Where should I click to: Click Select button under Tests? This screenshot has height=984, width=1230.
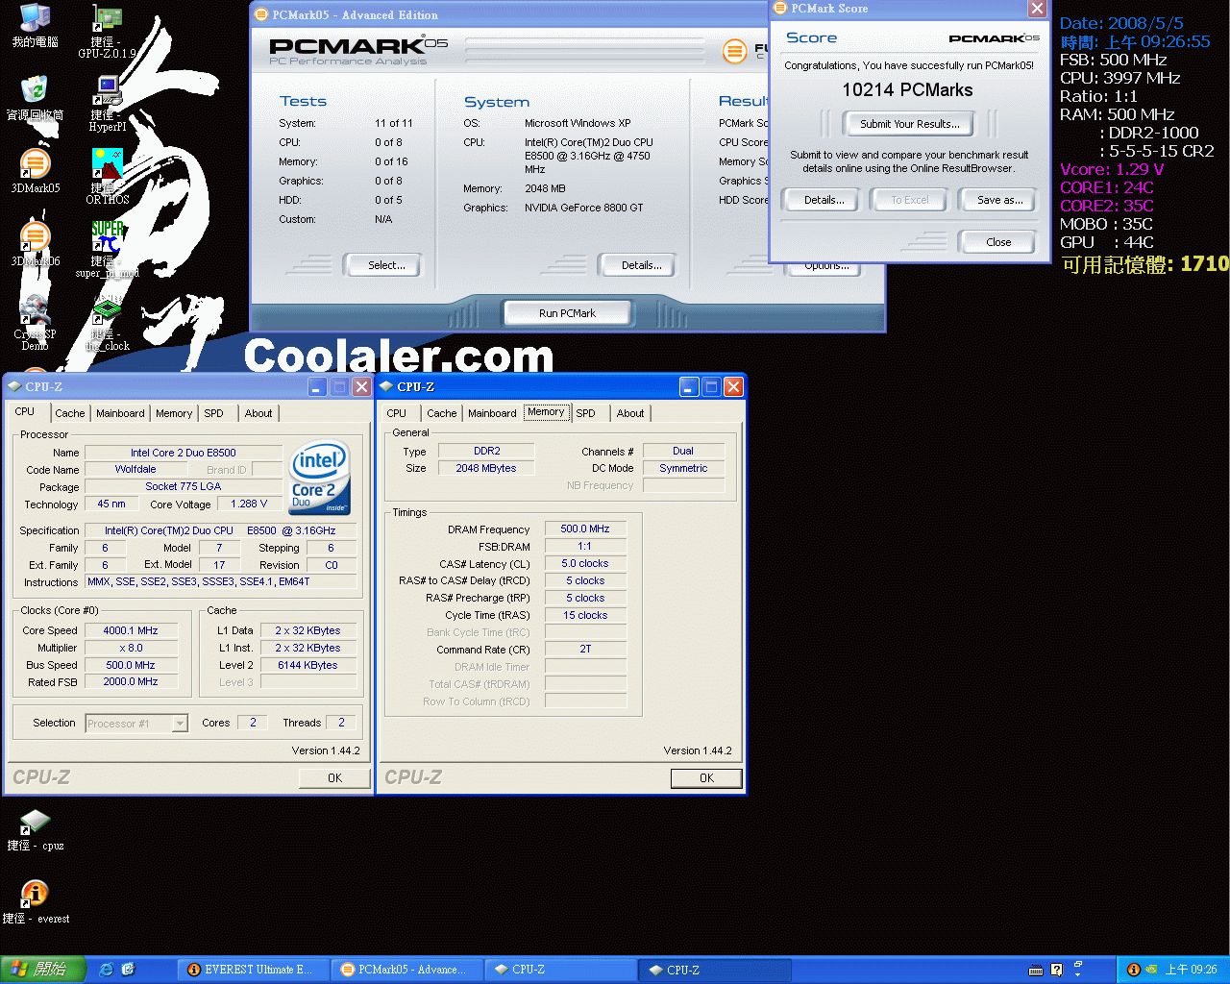coord(386,265)
